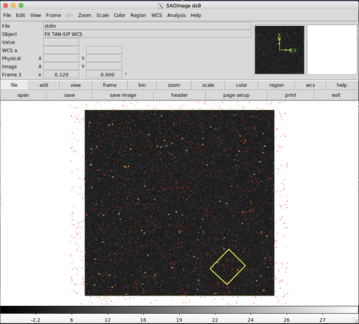Expand the Scale menu
The height and width of the screenshot is (324, 359).
[x=103, y=16]
